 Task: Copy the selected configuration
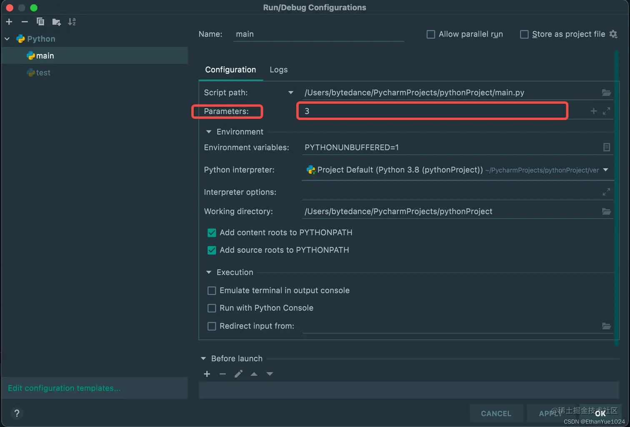[x=40, y=22]
